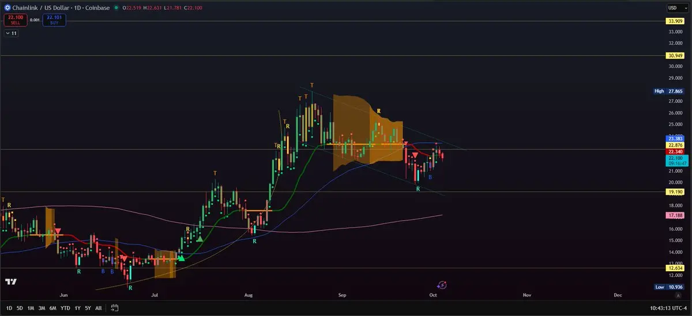Screen dimensions: 692x316
Task: Click the Sep label on the time axis
Action: tap(342, 295)
